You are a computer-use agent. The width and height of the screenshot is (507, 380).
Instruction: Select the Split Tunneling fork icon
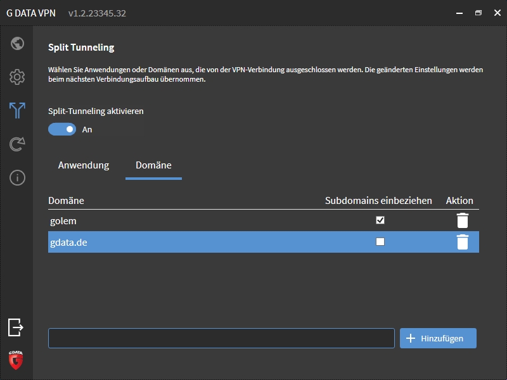click(17, 110)
